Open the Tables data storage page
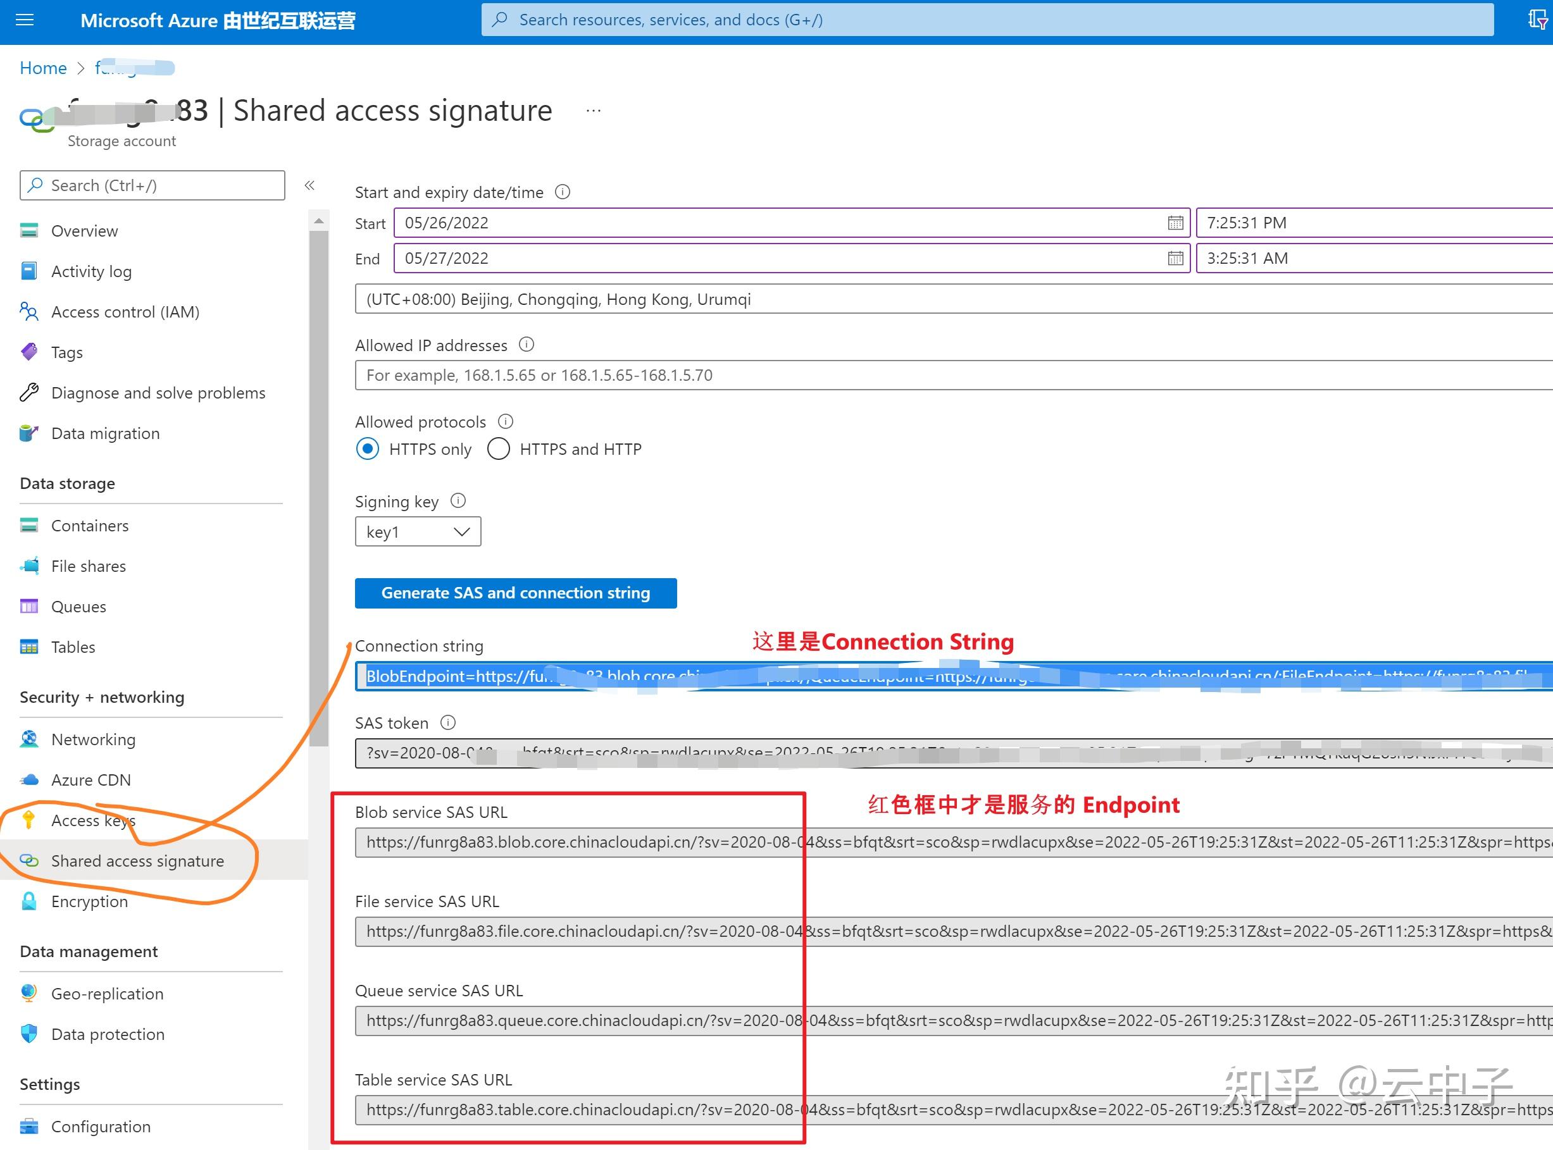The image size is (1553, 1150). (73, 646)
